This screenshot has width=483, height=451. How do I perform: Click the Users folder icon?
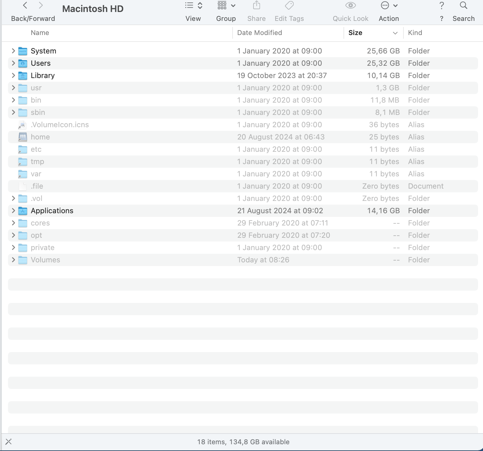point(23,63)
